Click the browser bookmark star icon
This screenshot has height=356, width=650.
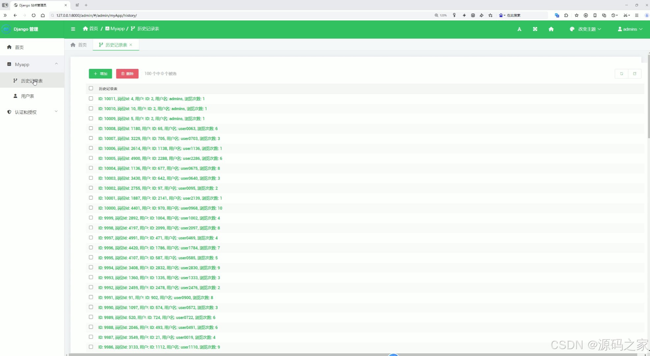490,15
